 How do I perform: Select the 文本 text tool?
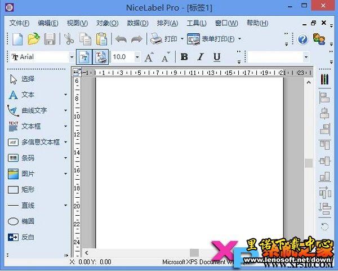[x=21, y=95]
